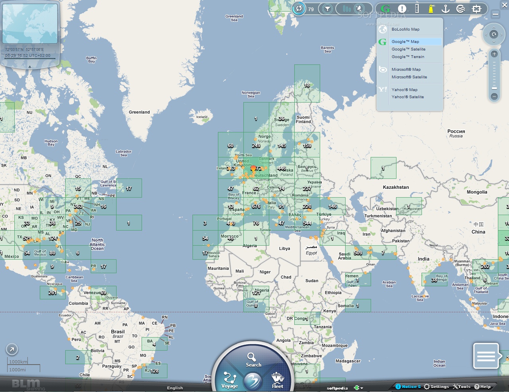
Task: Open the green G map source selector
Action: [385, 9]
